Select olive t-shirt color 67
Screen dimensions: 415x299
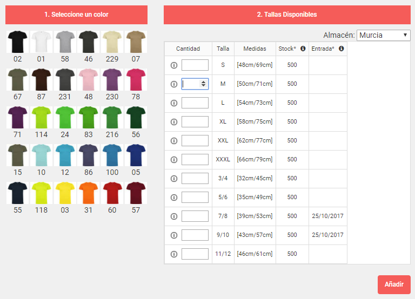click(17, 79)
